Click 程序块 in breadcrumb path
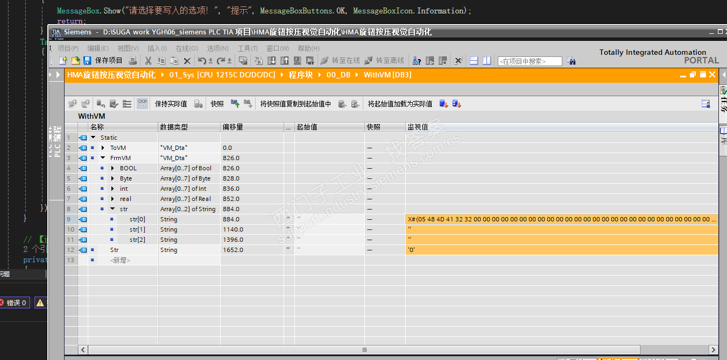The image size is (727, 360). tap(301, 75)
